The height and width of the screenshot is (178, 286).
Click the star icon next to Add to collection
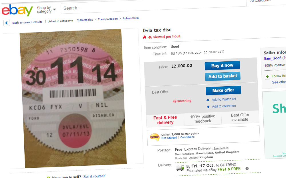click(x=208, y=107)
